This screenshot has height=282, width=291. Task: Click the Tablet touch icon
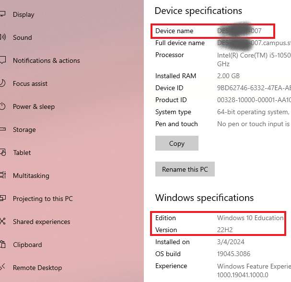(x=3, y=152)
